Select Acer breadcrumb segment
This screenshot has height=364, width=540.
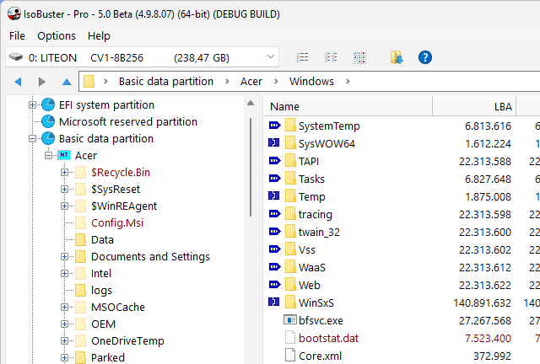click(x=251, y=82)
